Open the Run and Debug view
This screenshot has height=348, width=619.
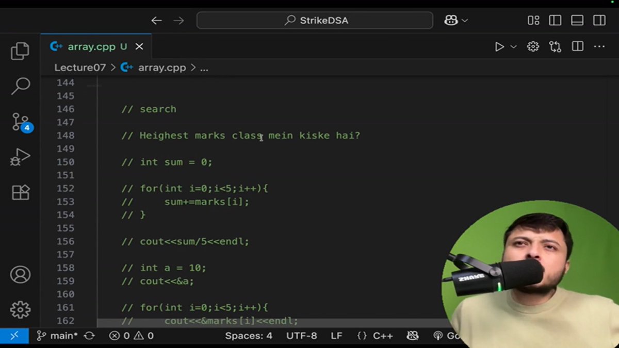pos(20,157)
